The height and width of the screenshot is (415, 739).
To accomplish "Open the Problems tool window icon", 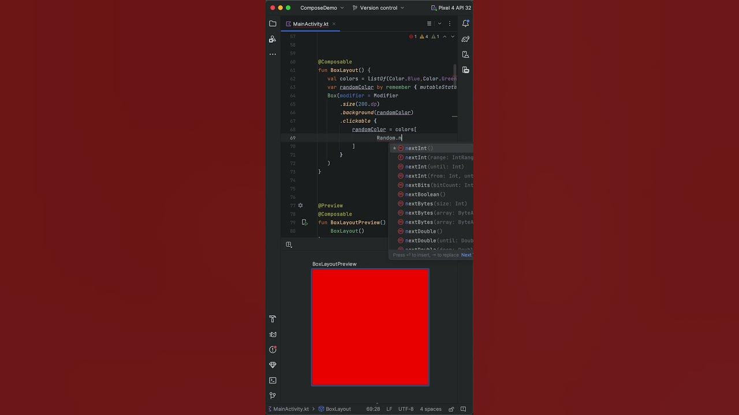I will point(273,349).
